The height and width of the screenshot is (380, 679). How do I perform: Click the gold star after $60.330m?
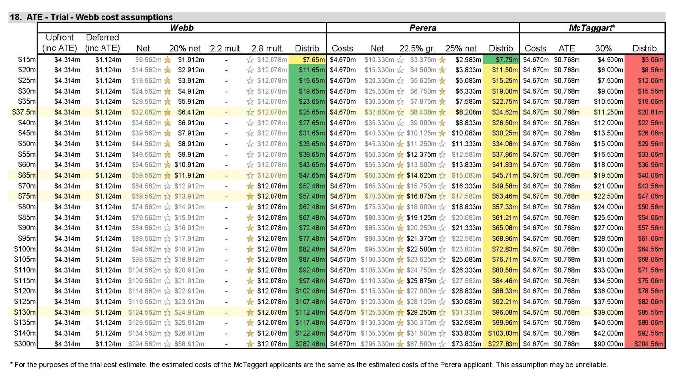coord(400,174)
